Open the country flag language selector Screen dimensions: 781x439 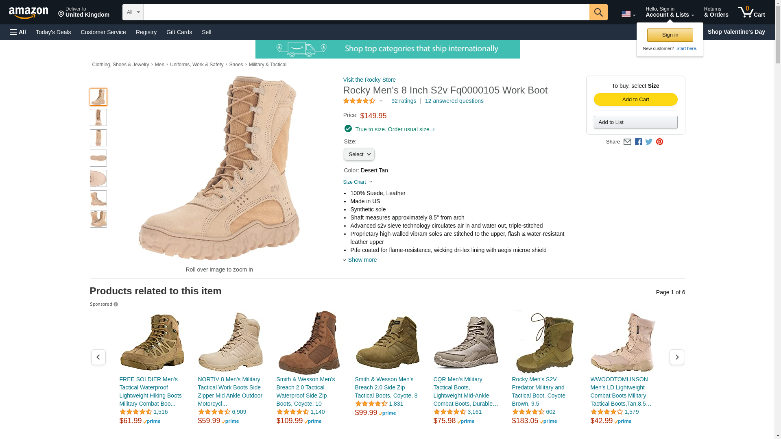tap(628, 14)
